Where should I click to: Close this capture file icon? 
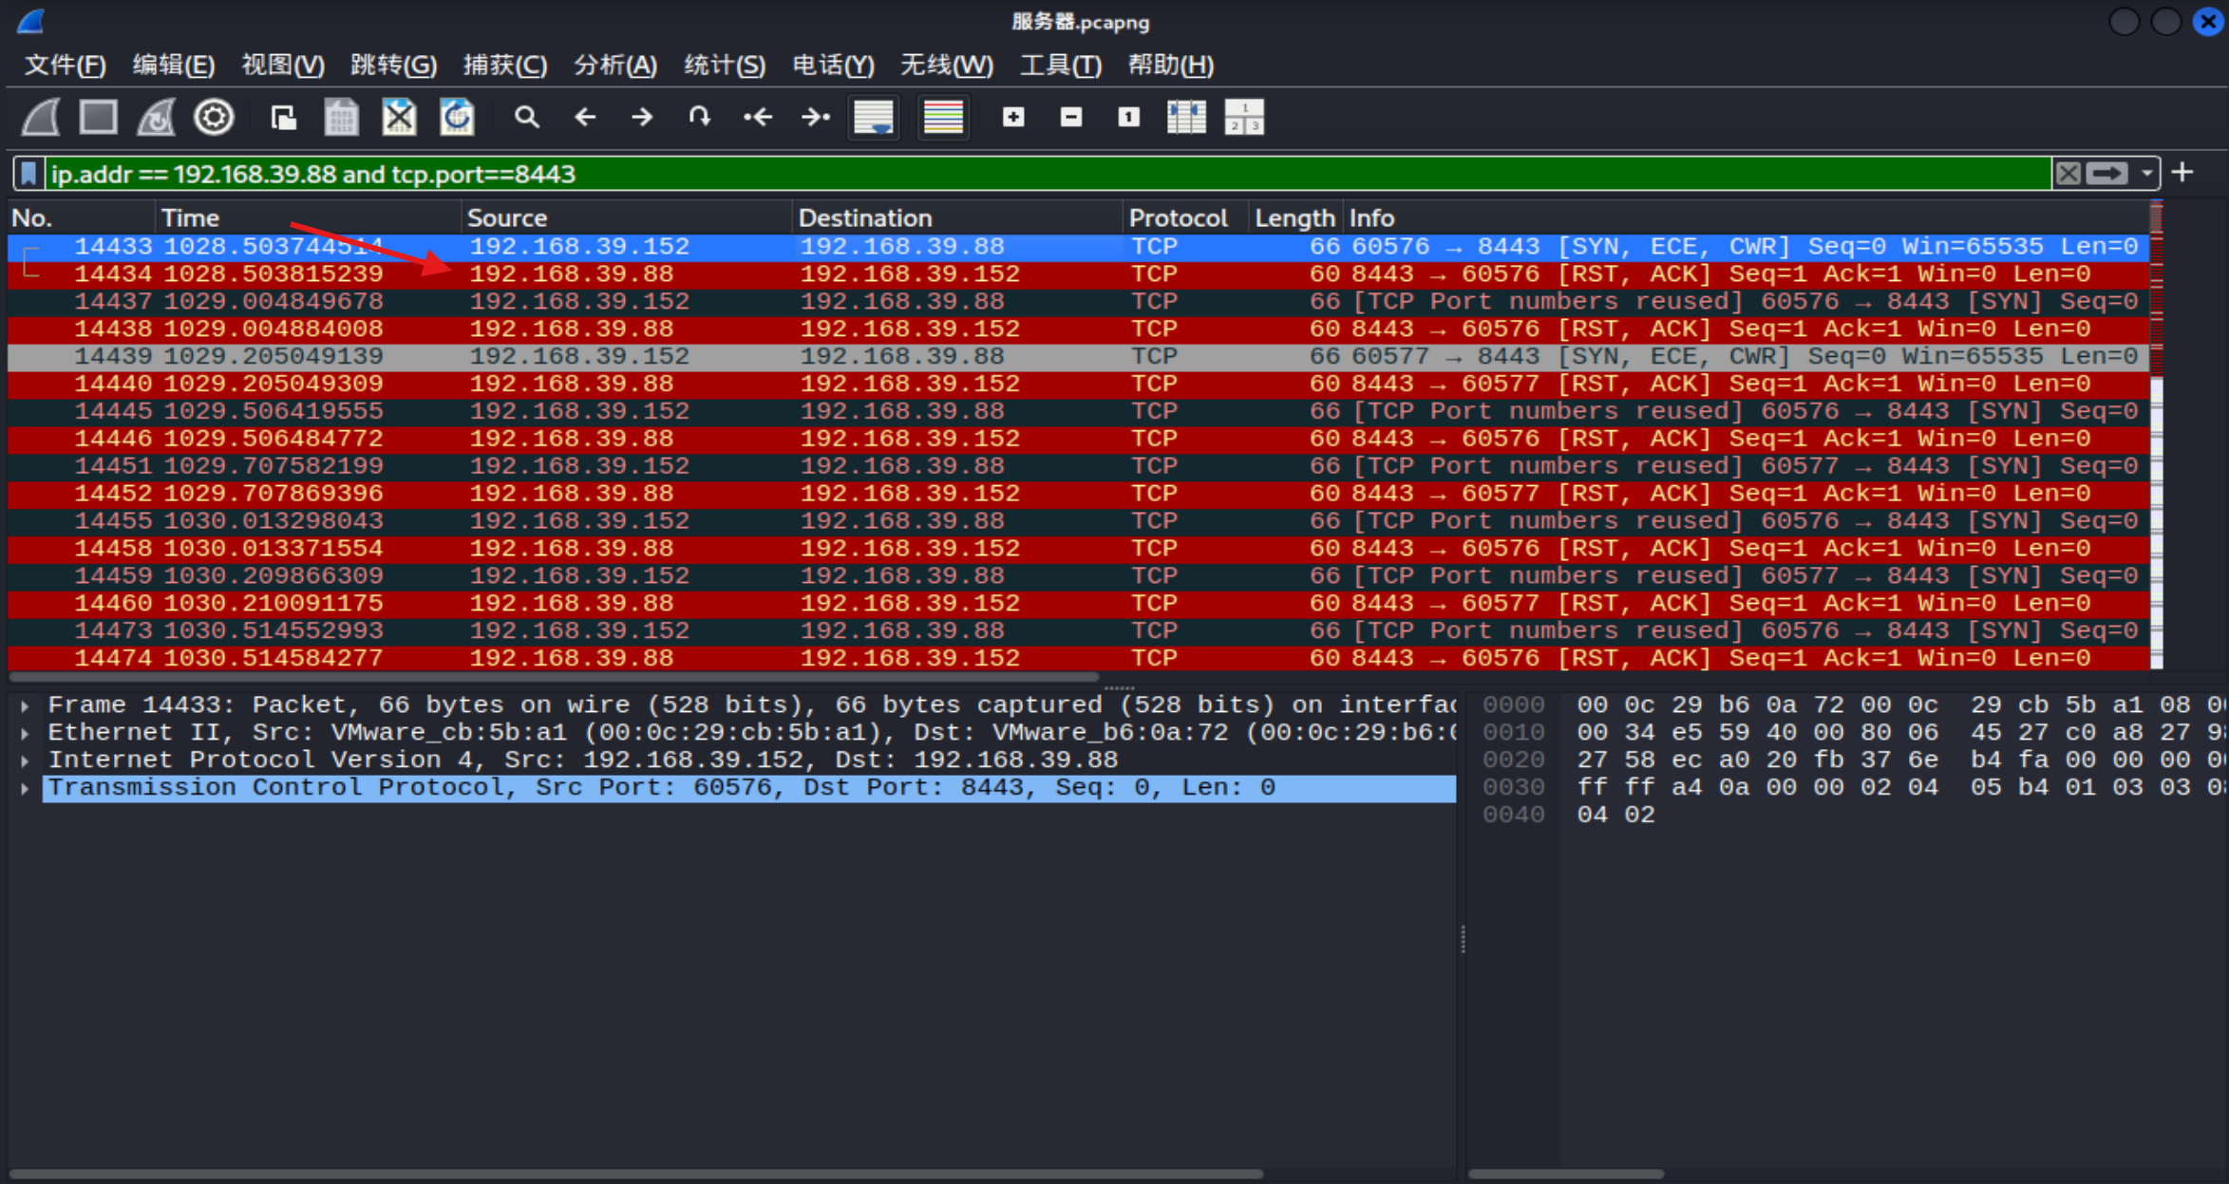[399, 118]
